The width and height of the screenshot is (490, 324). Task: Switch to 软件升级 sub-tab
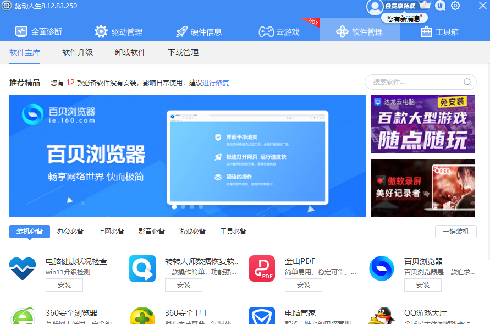78,52
